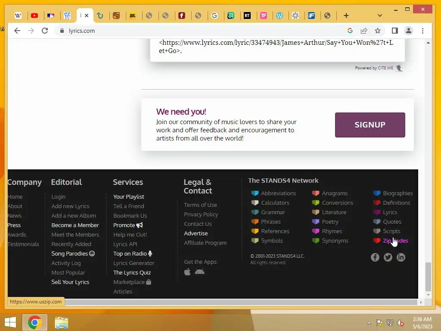Visit the LinkedIn page icon

click(x=401, y=257)
